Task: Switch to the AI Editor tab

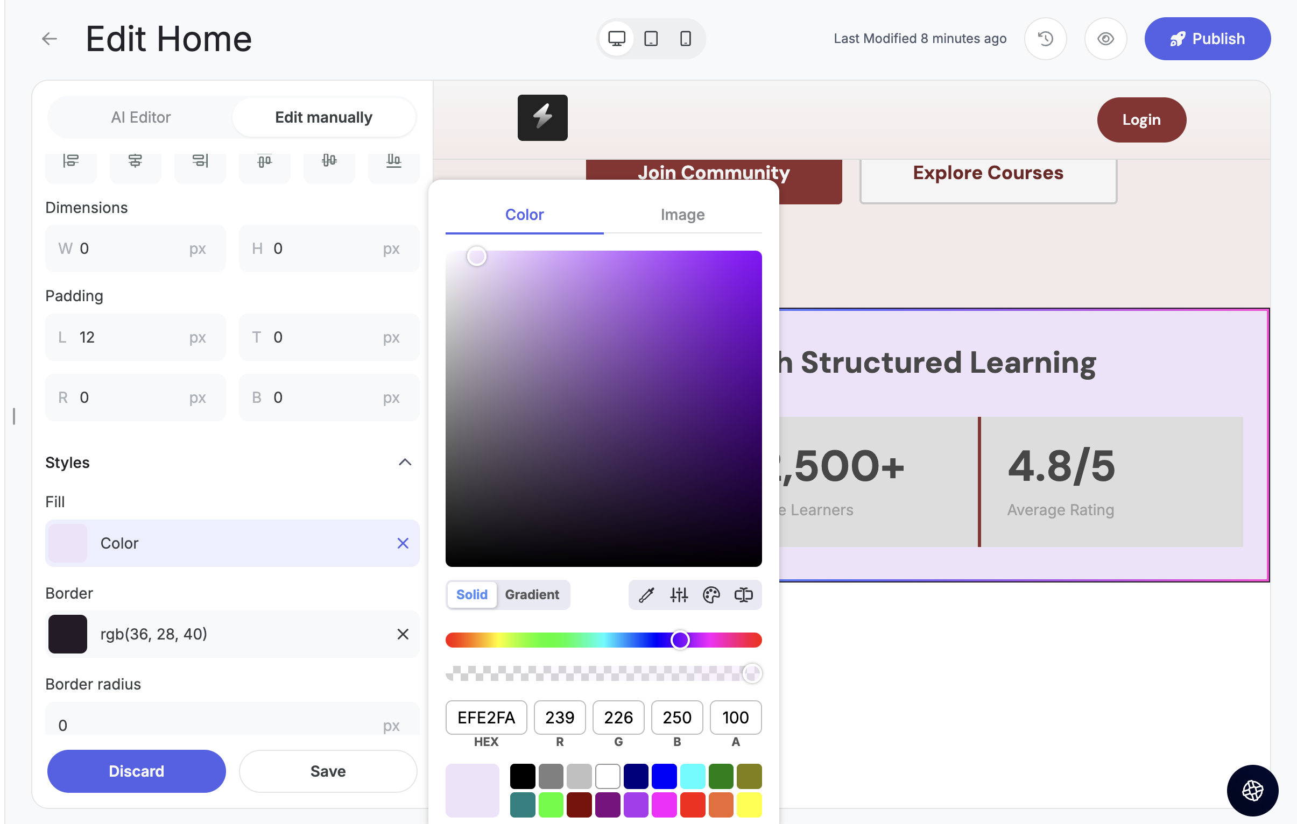Action: point(140,117)
